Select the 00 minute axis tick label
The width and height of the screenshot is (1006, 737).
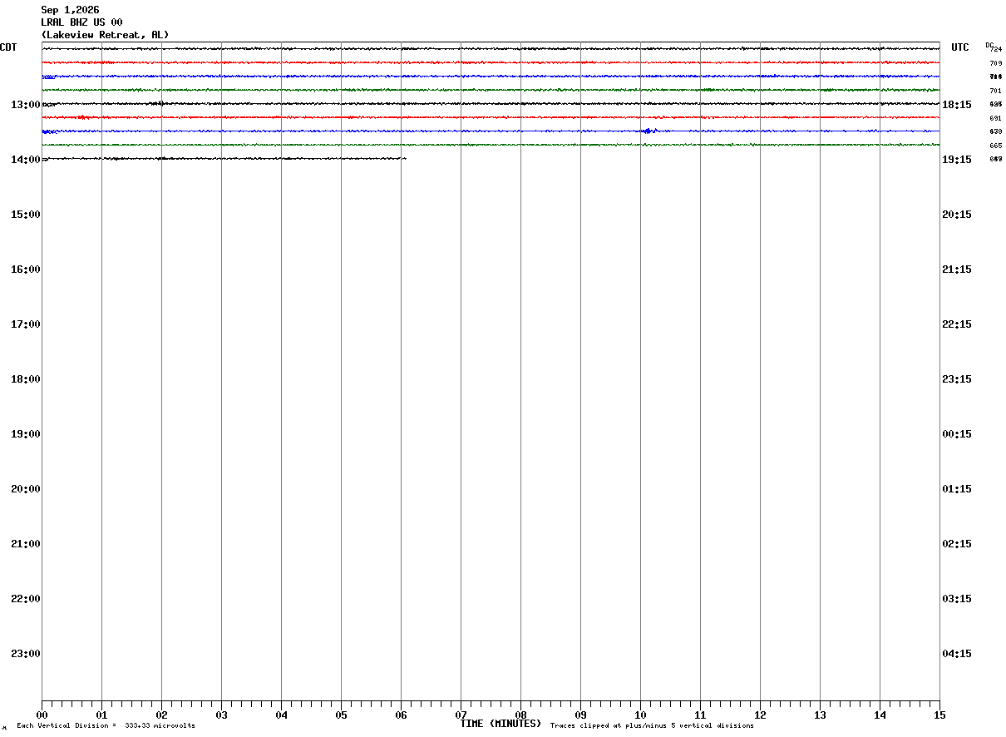[x=42, y=715]
